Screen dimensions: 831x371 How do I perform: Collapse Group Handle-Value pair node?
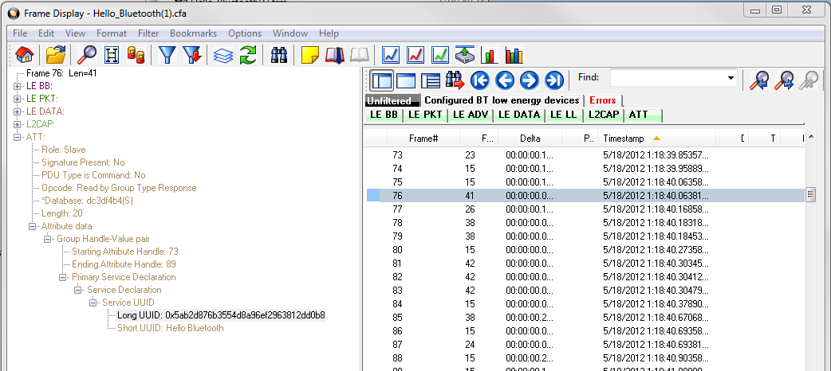click(47, 239)
